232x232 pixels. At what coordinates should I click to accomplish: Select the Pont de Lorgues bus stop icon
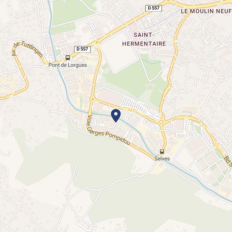[x=68, y=58]
